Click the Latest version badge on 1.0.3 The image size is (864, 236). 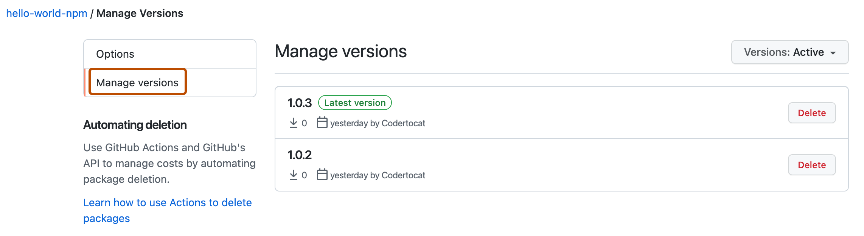coord(354,102)
